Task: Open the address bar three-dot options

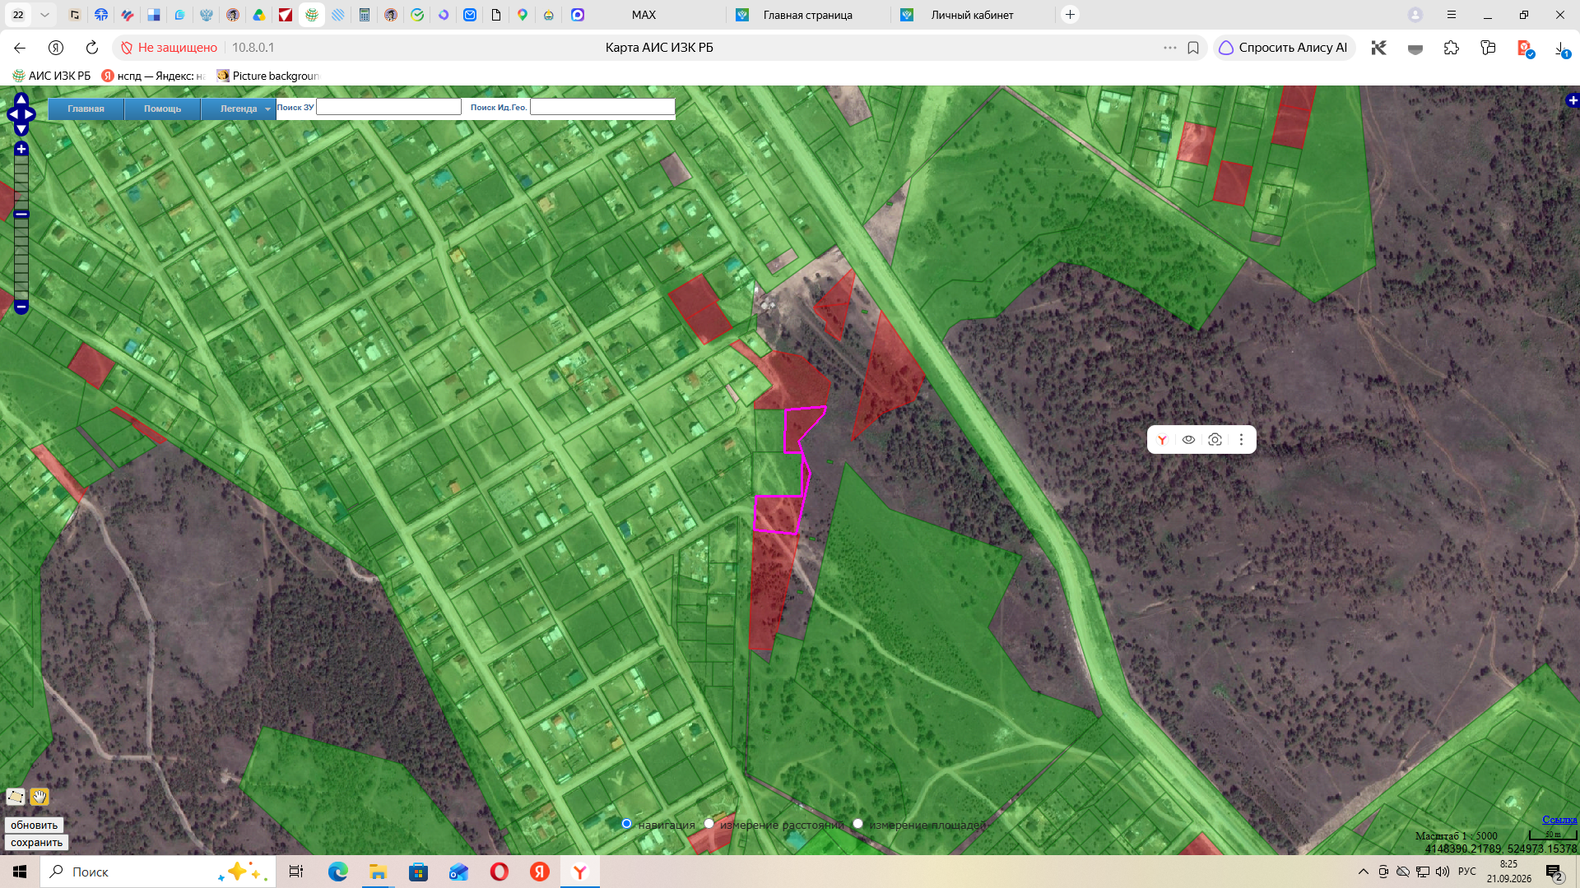Action: (x=1169, y=48)
